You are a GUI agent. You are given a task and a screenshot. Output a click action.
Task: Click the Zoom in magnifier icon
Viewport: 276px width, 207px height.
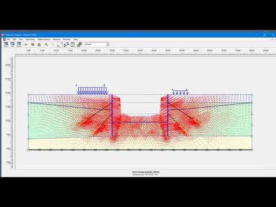coord(46,44)
